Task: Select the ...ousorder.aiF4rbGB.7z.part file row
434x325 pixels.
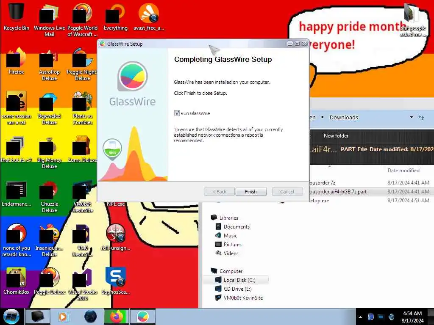Action: click(371, 192)
